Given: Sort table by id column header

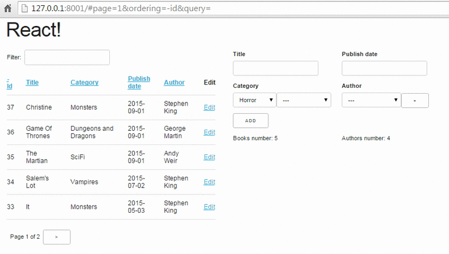Looking at the screenshot, I should coord(9,84).
